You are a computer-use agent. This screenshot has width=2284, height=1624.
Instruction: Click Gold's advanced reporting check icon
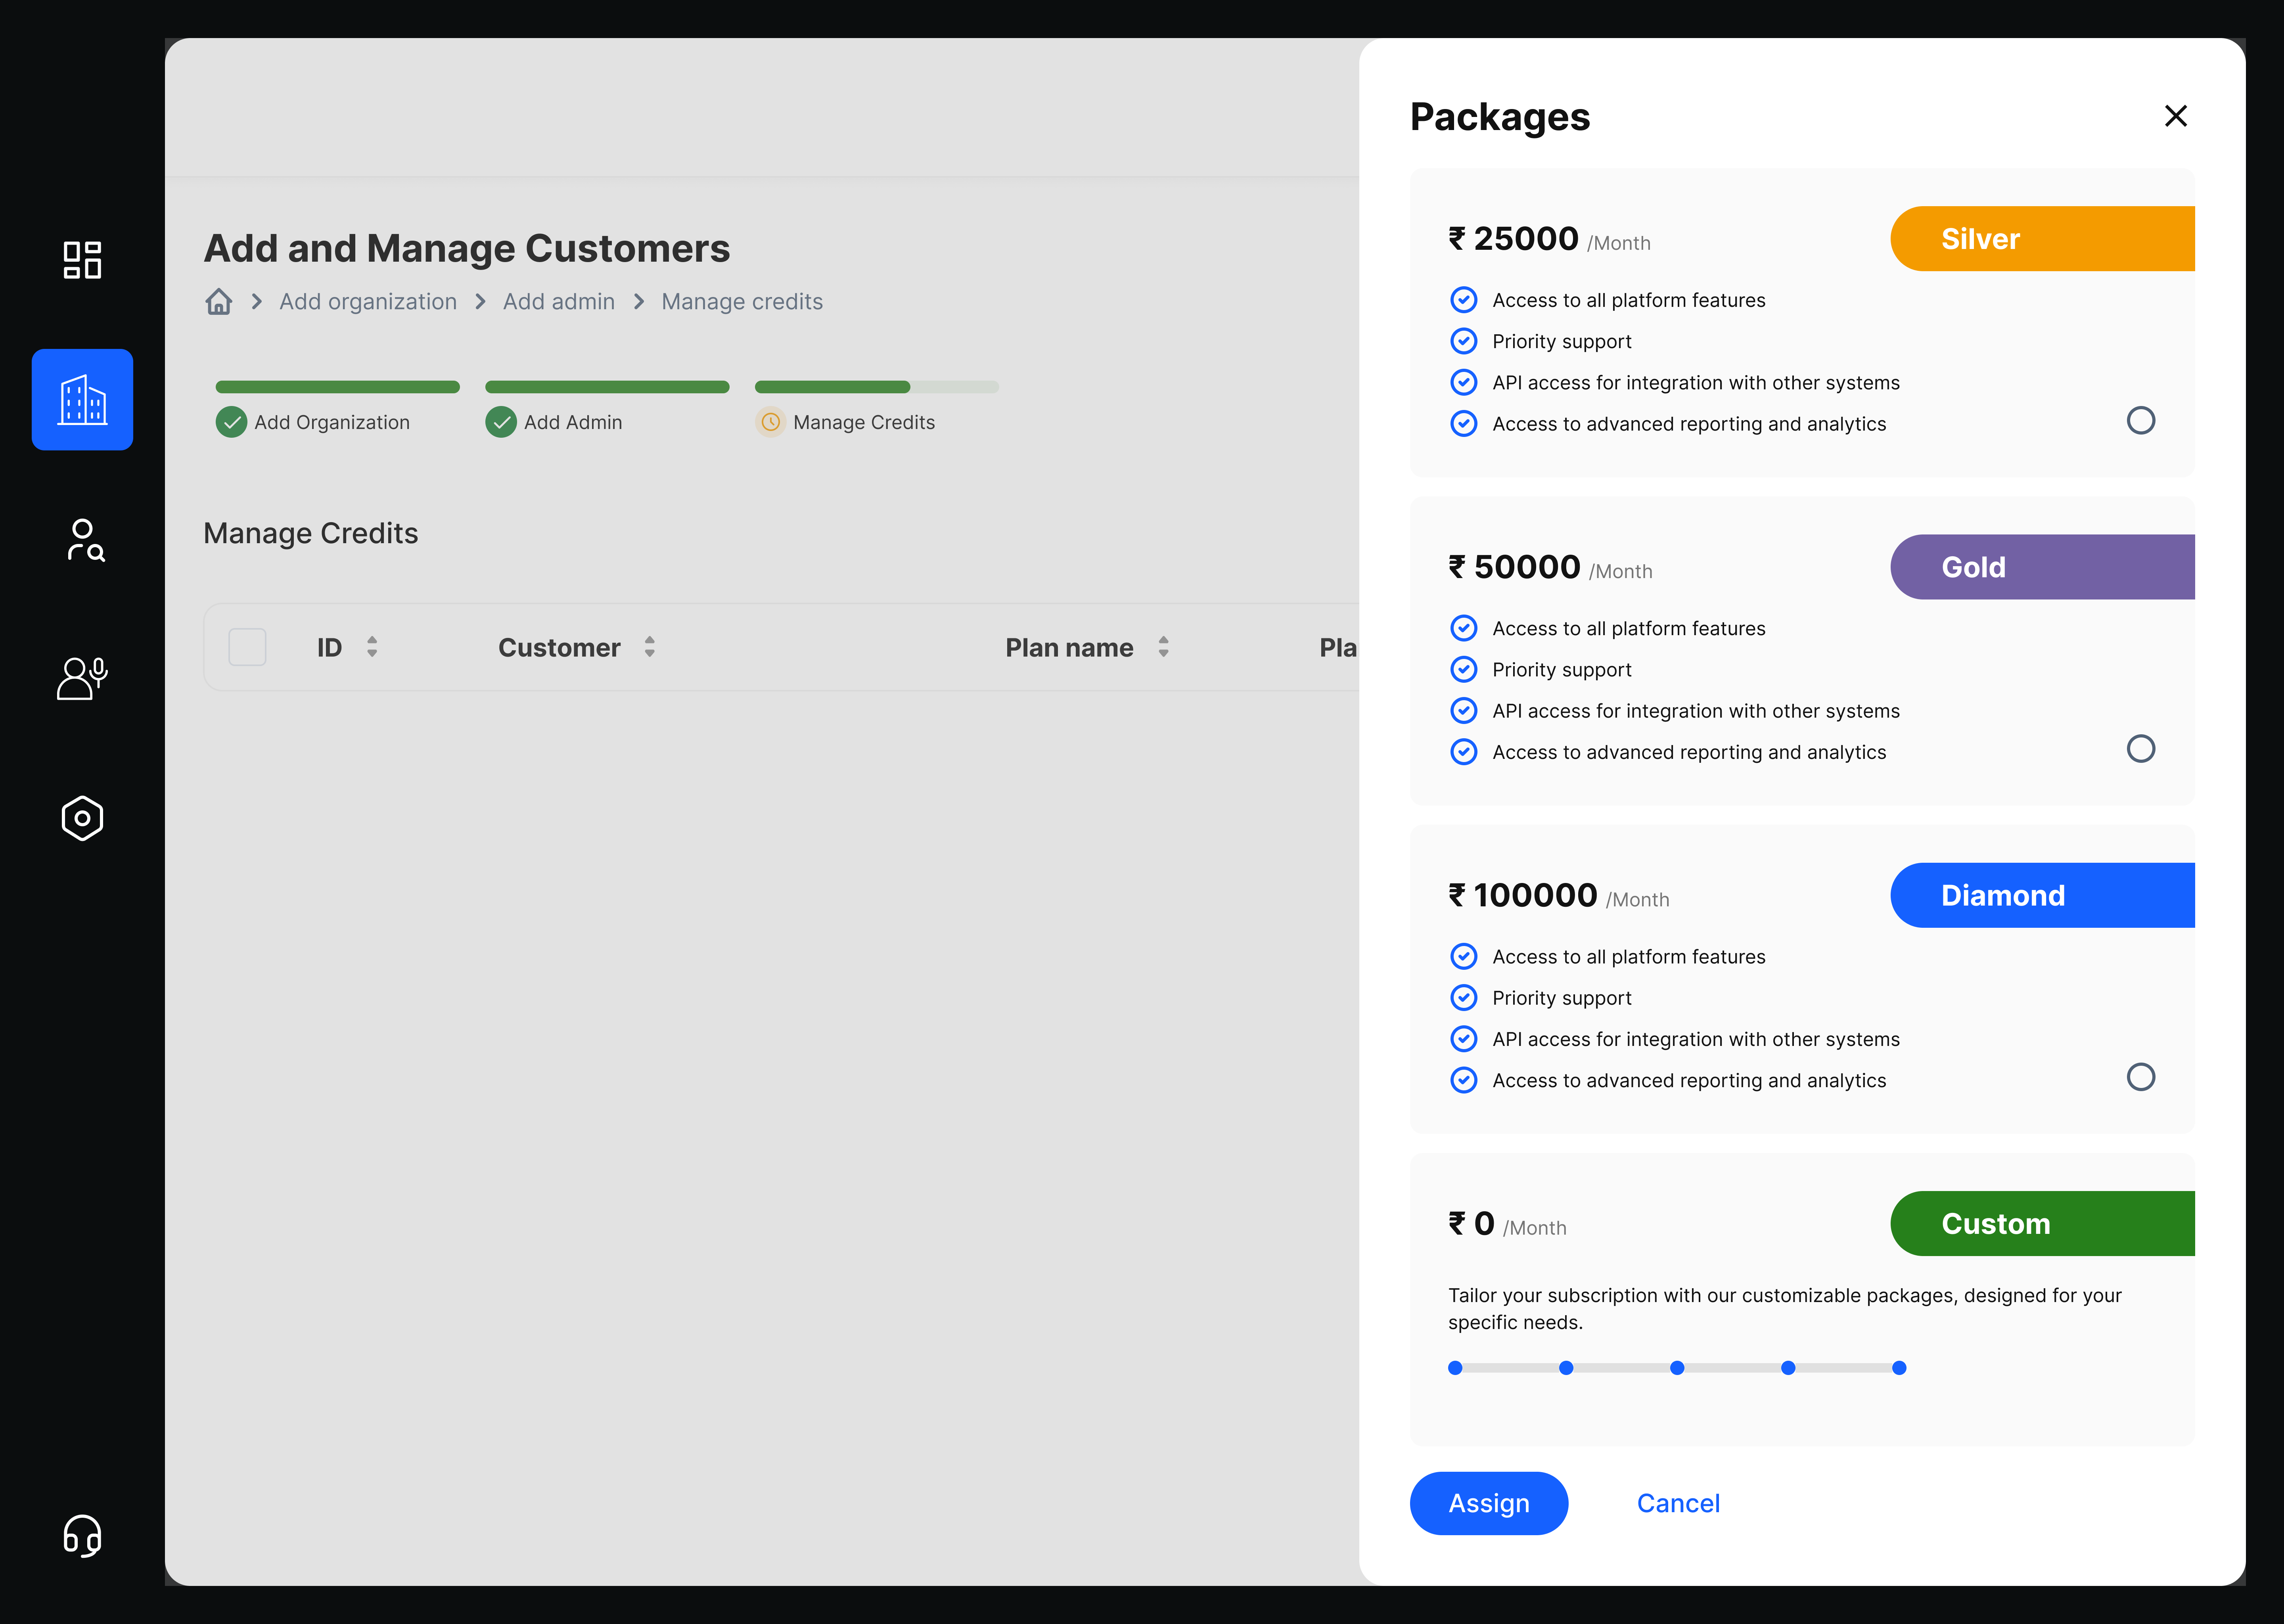[1463, 752]
